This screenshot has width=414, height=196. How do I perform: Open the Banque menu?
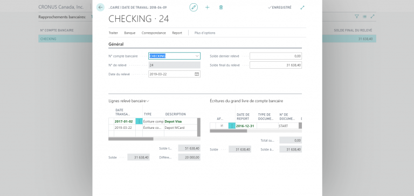(129, 33)
